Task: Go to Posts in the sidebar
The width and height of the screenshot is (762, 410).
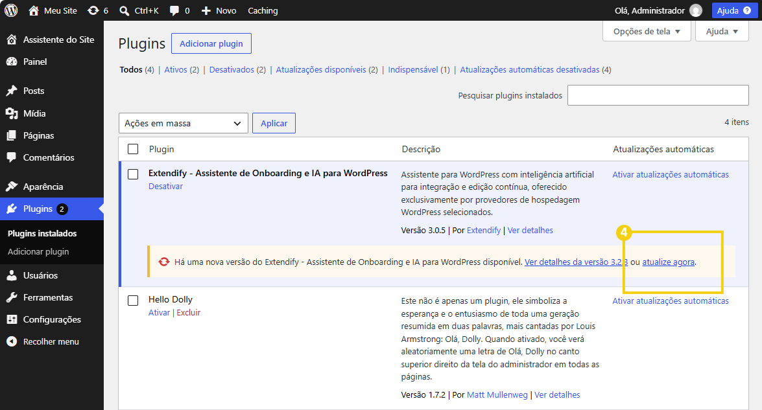Action: (x=34, y=91)
